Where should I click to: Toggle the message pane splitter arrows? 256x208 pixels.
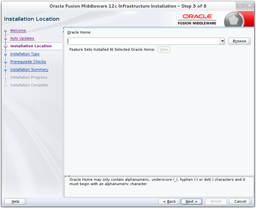click(67, 176)
